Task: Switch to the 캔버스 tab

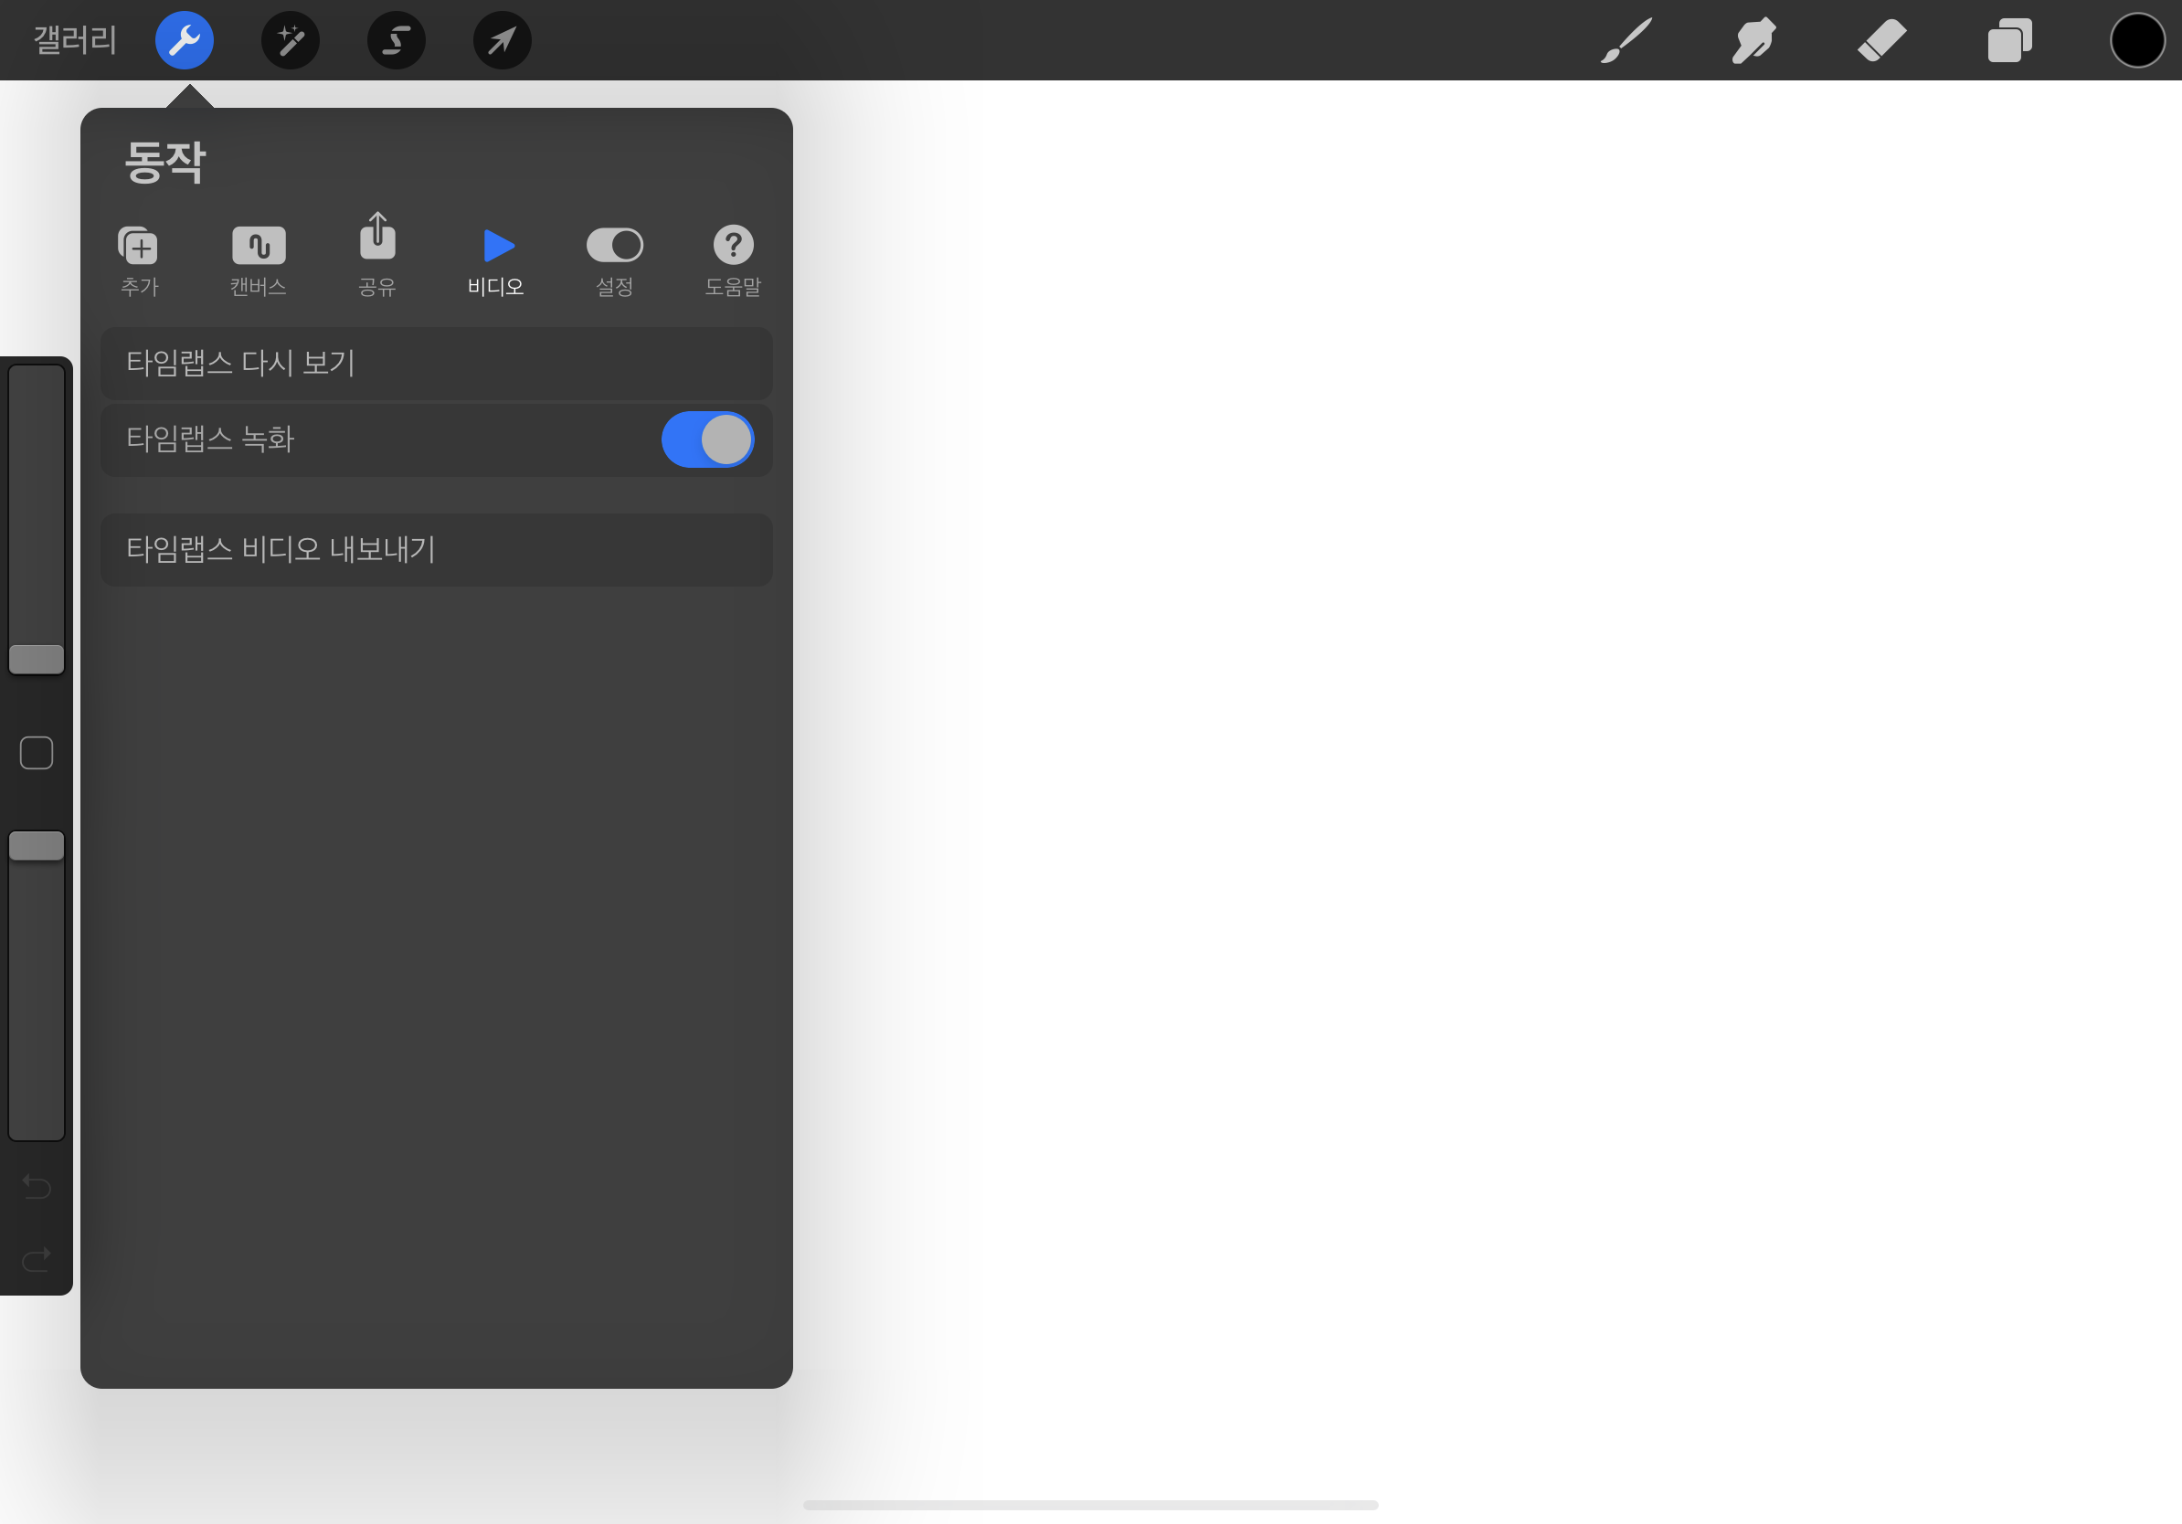Action: [259, 260]
